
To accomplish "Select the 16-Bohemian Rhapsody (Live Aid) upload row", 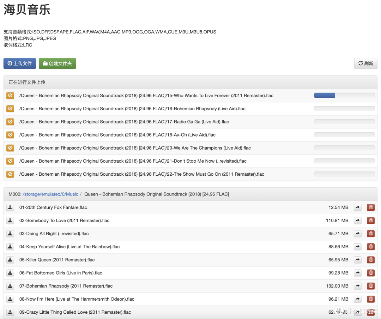I will pyautogui.click(x=190, y=109).
